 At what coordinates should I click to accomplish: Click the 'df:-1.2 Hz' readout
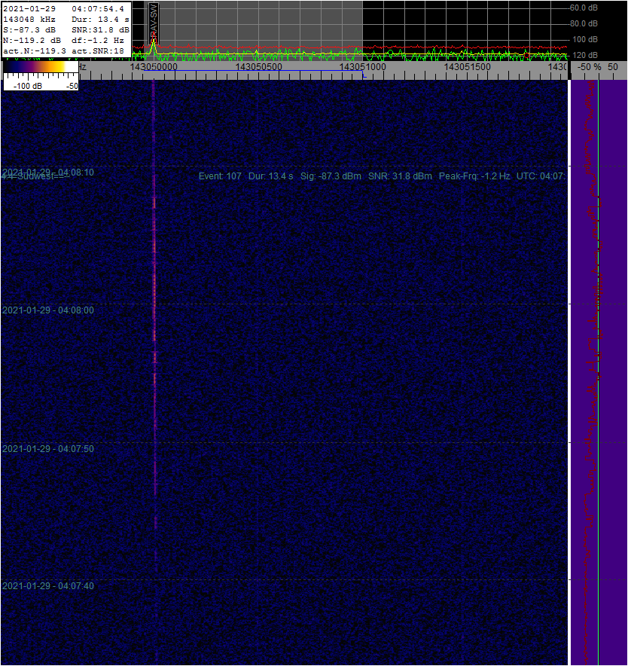98,41
